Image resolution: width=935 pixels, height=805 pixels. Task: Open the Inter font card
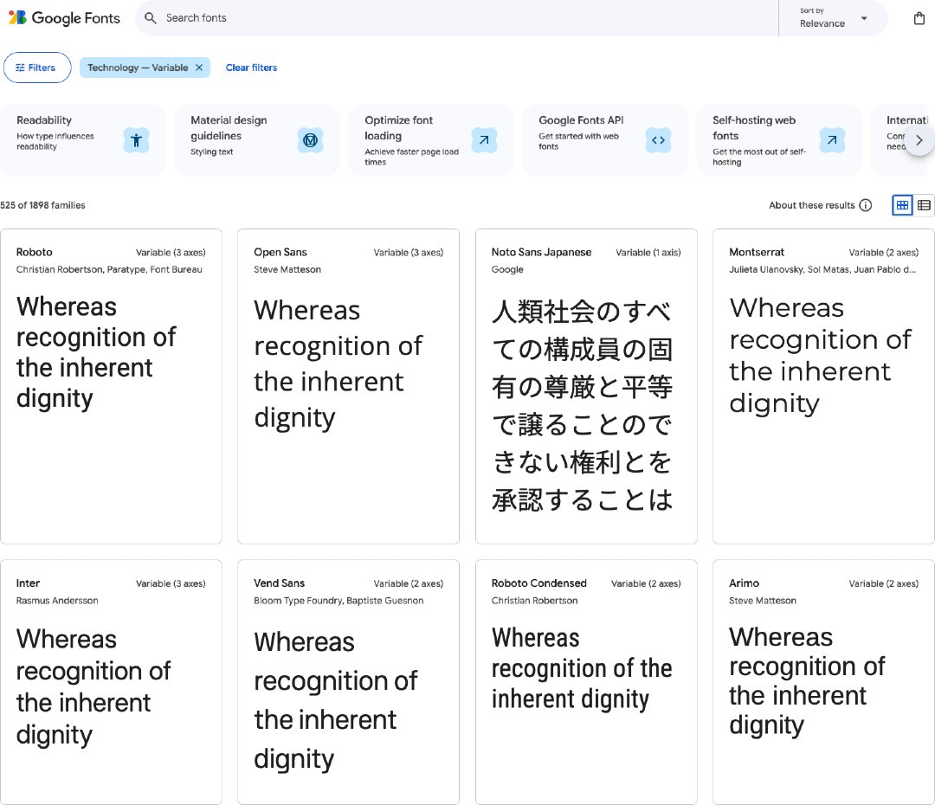pos(111,682)
